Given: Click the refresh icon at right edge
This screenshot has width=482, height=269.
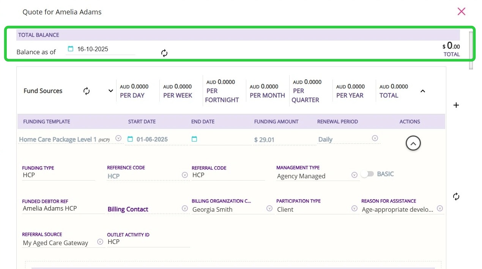Looking at the screenshot, I should 456,197.
